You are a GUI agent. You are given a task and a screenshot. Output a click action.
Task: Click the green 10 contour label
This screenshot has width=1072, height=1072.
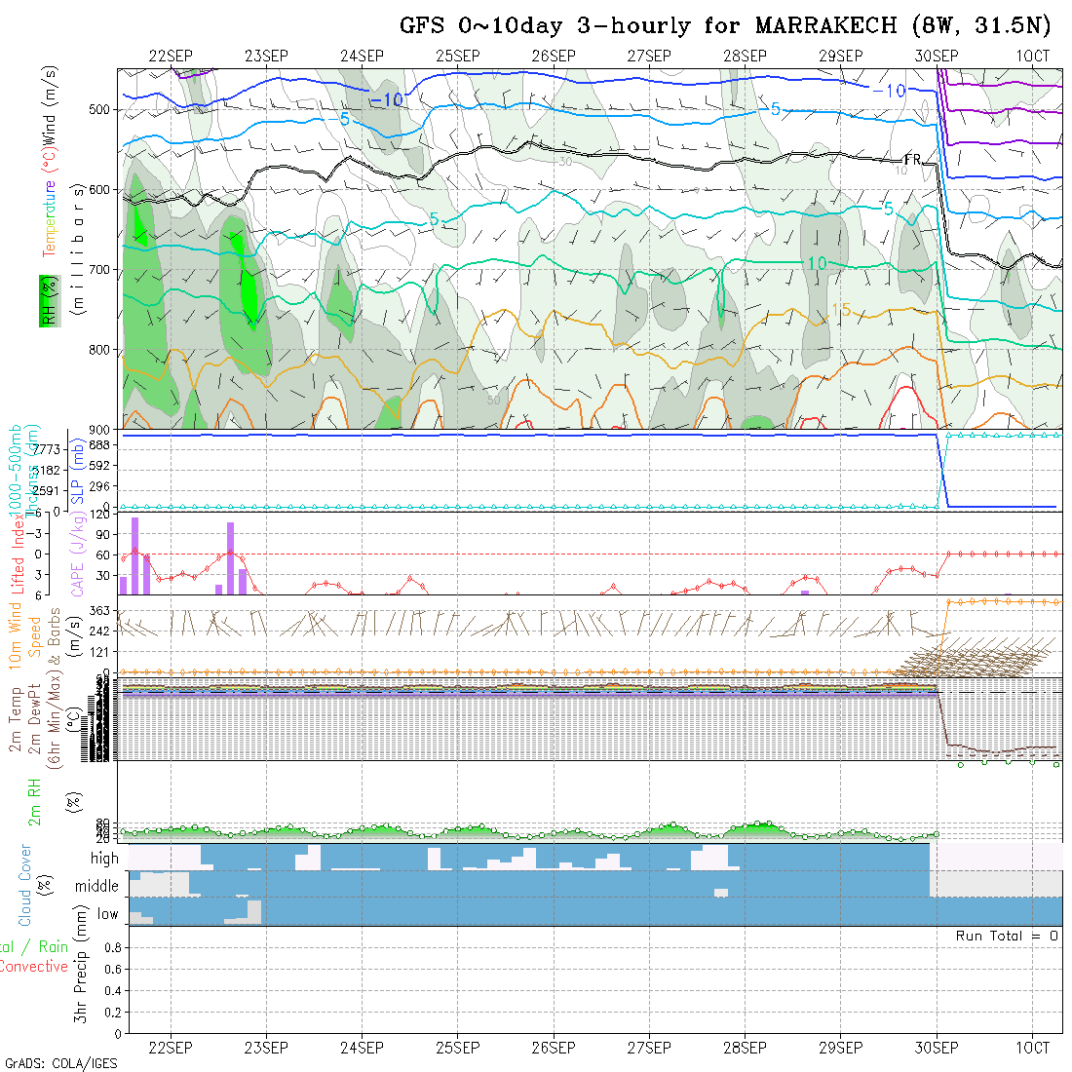click(x=817, y=263)
